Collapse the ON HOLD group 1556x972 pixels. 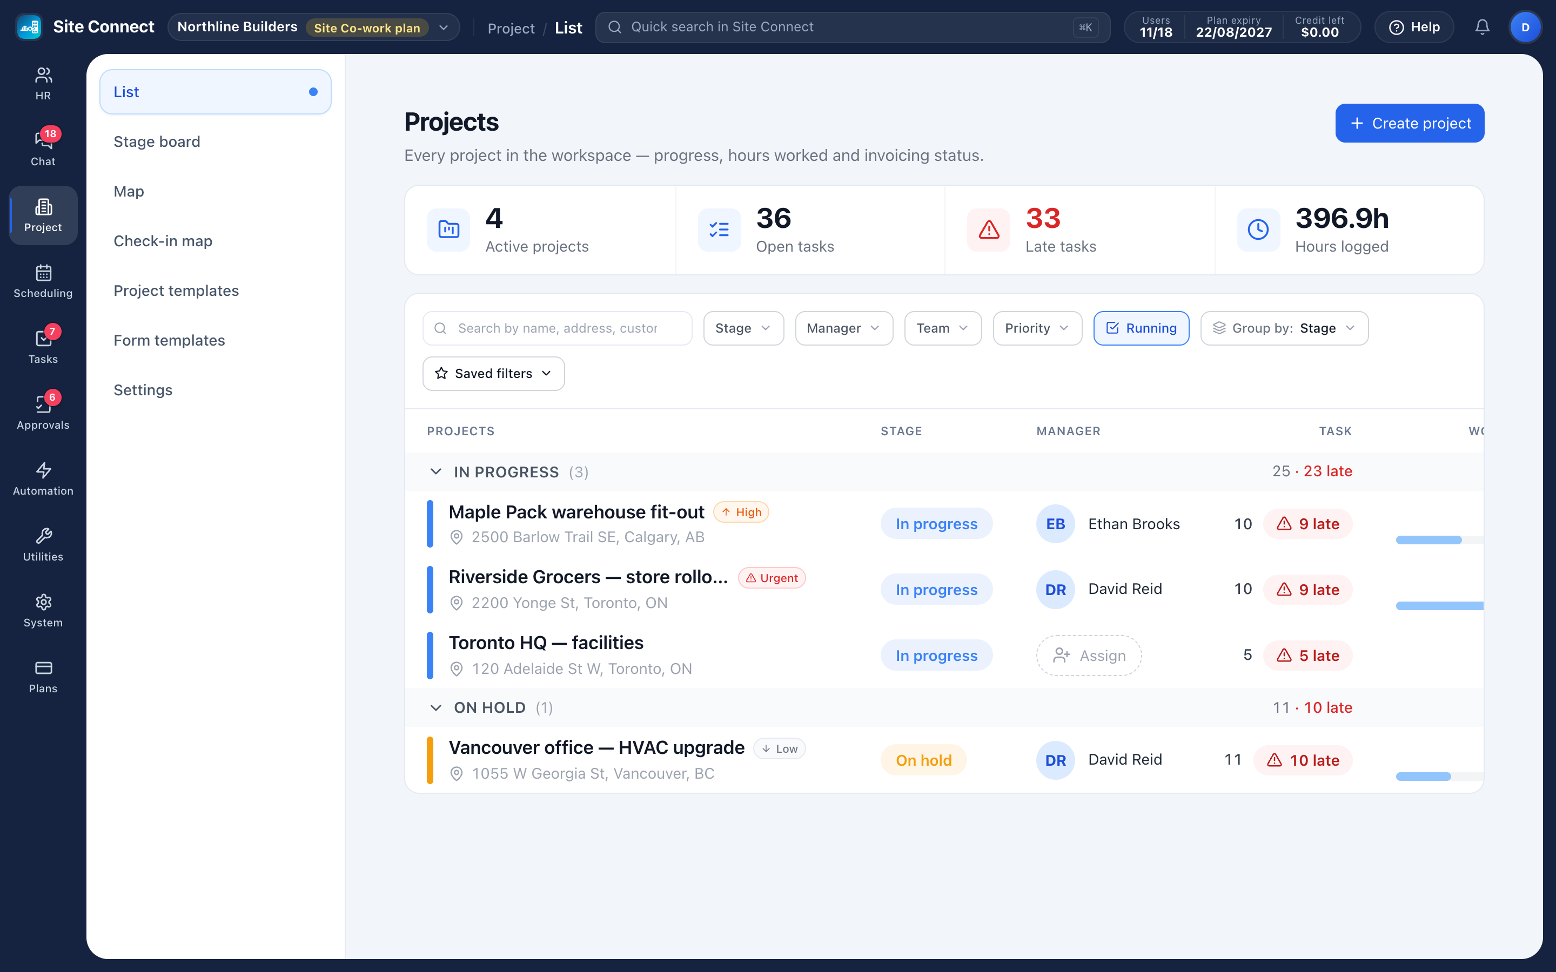(x=436, y=708)
